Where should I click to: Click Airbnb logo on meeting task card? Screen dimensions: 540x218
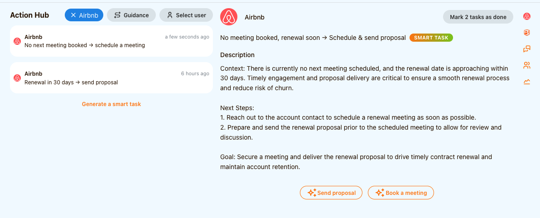coord(17,41)
